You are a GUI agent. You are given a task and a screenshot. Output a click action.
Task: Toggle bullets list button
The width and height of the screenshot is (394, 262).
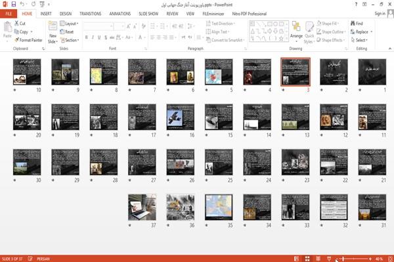(x=152, y=26)
